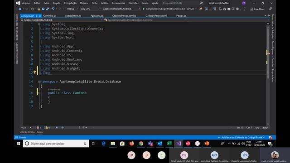Switch to the AcessoDados.cs tab
The width and height of the screenshot is (290, 163).
pyautogui.click(x=73, y=16)
